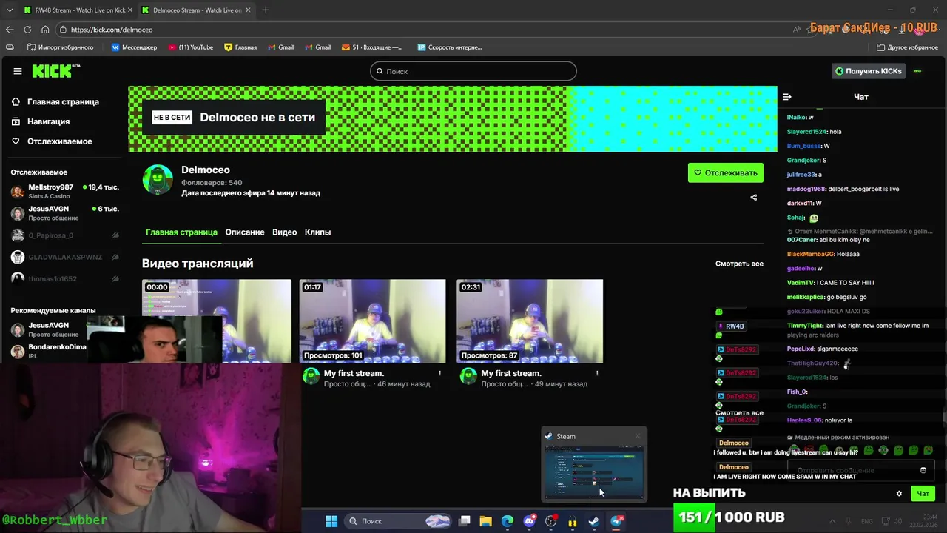Click the Delmoceo profile avatar
Screen dimensions: 947x533
[x=158, y=180]
